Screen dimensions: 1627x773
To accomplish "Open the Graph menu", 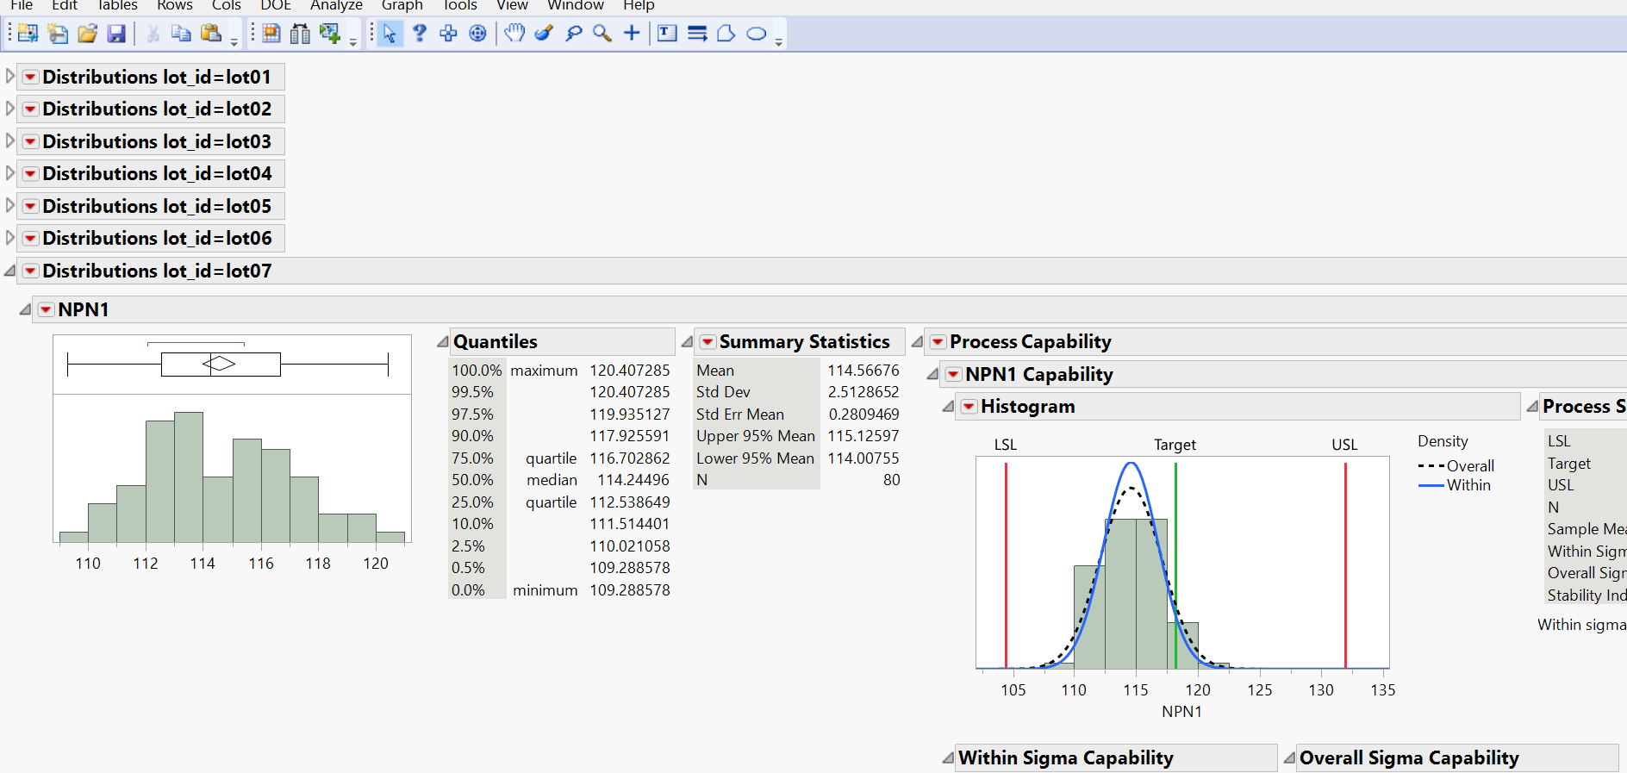I will pos(402,6).
